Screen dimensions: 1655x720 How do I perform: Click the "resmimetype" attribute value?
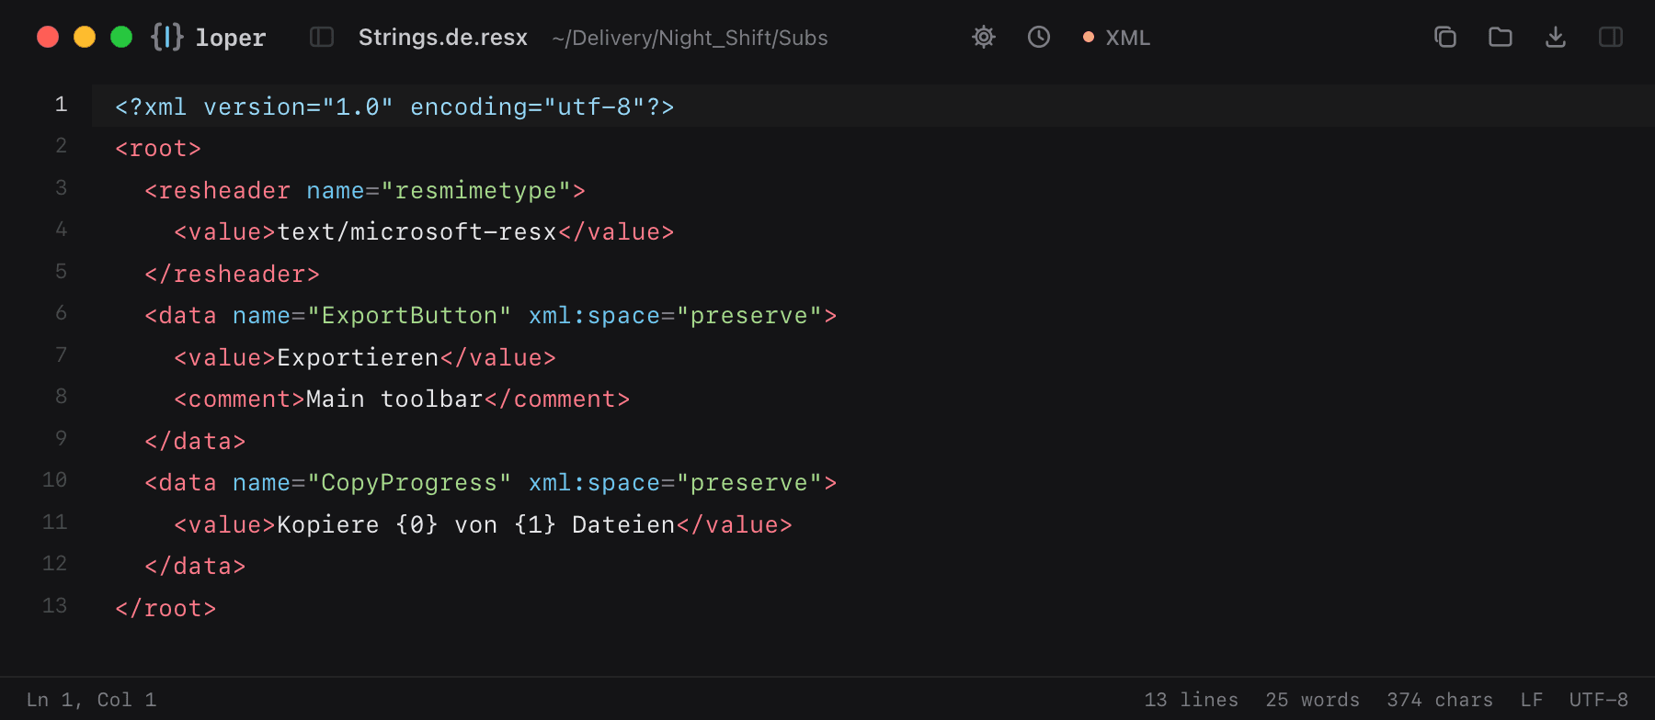coord(476,191)
